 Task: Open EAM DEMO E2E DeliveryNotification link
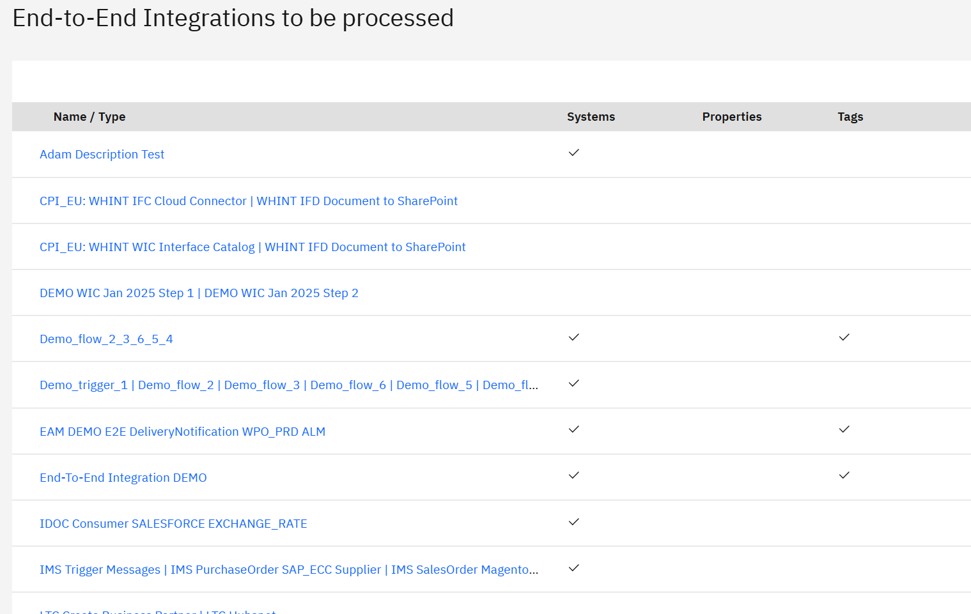[182, 432]
